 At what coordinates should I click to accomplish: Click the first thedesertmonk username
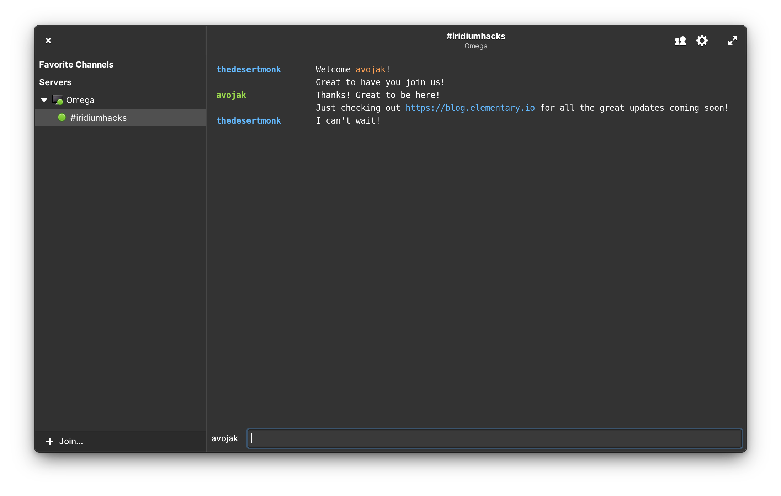pos(249,70)
